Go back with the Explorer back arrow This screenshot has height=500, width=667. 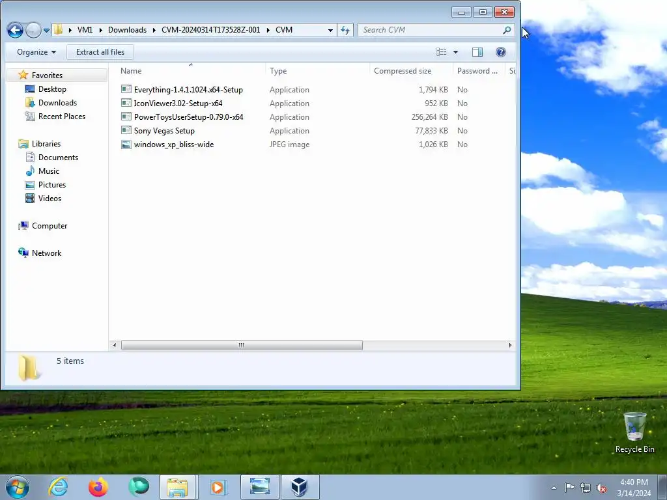[15, 30]
